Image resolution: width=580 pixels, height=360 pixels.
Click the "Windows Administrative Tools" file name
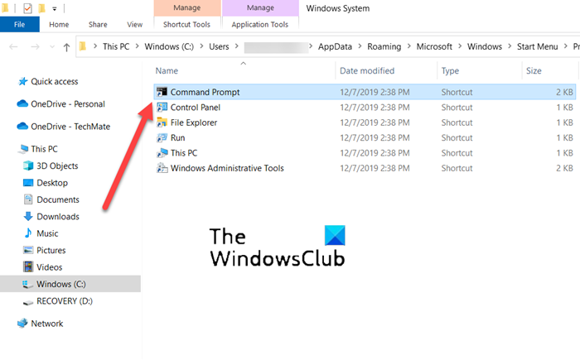227,168
